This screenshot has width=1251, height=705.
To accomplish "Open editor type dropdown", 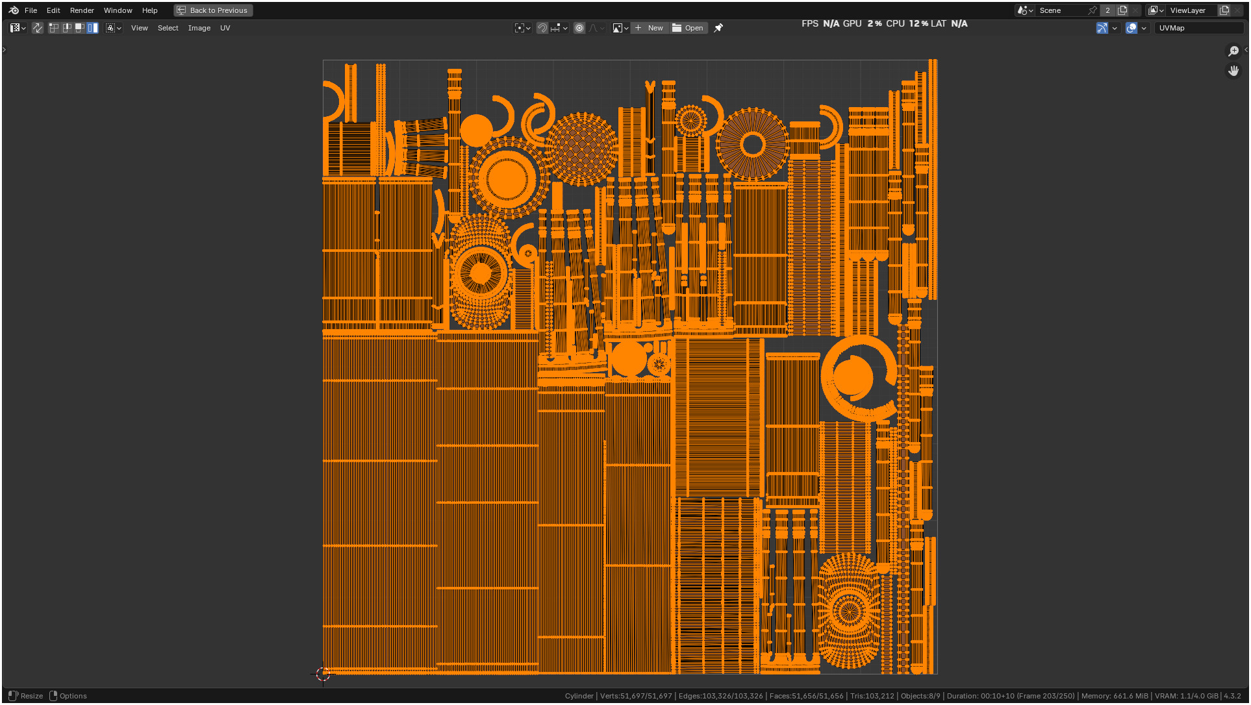I will pos(18,28).
